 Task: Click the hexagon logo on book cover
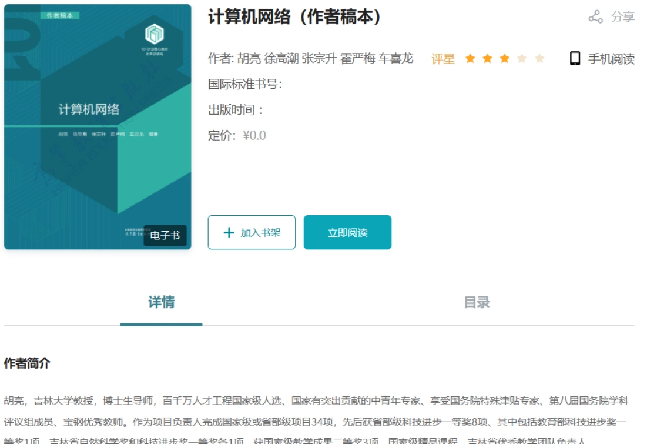click(155, 34)
